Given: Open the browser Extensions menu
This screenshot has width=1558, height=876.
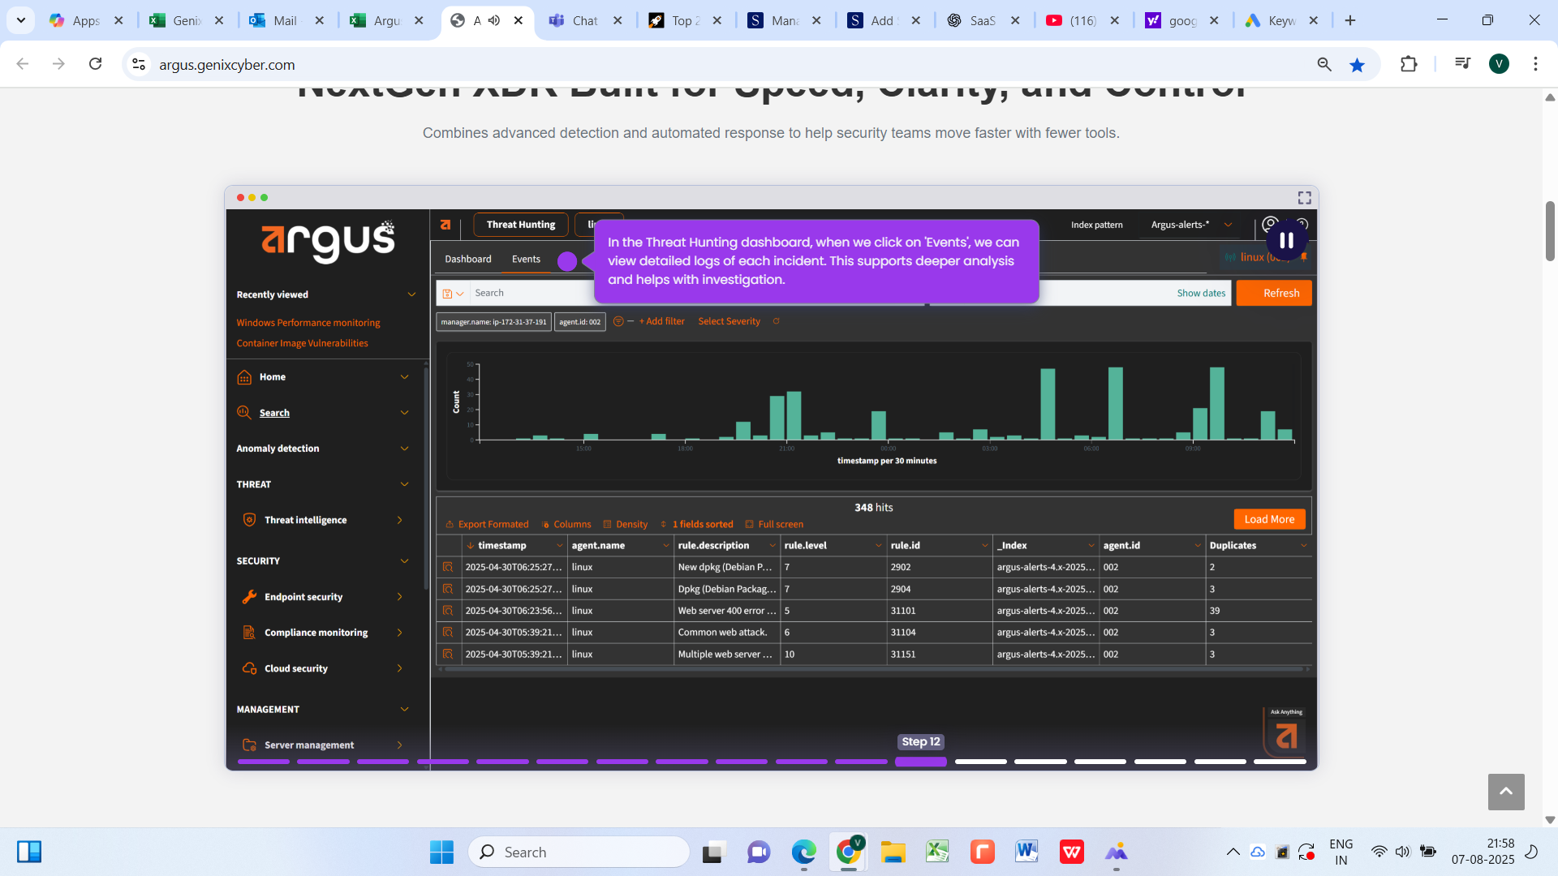Looking at the screenshot, I should click(1409, 64).
